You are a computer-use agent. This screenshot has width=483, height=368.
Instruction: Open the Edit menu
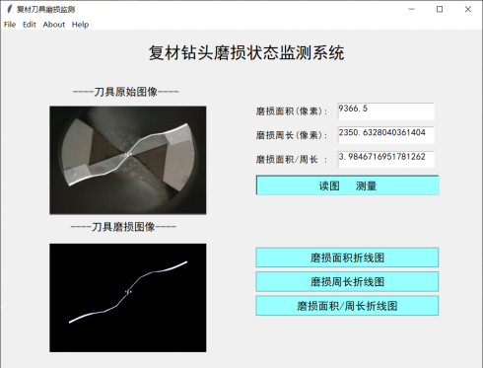pyautogui.click(x=30, y=25)
